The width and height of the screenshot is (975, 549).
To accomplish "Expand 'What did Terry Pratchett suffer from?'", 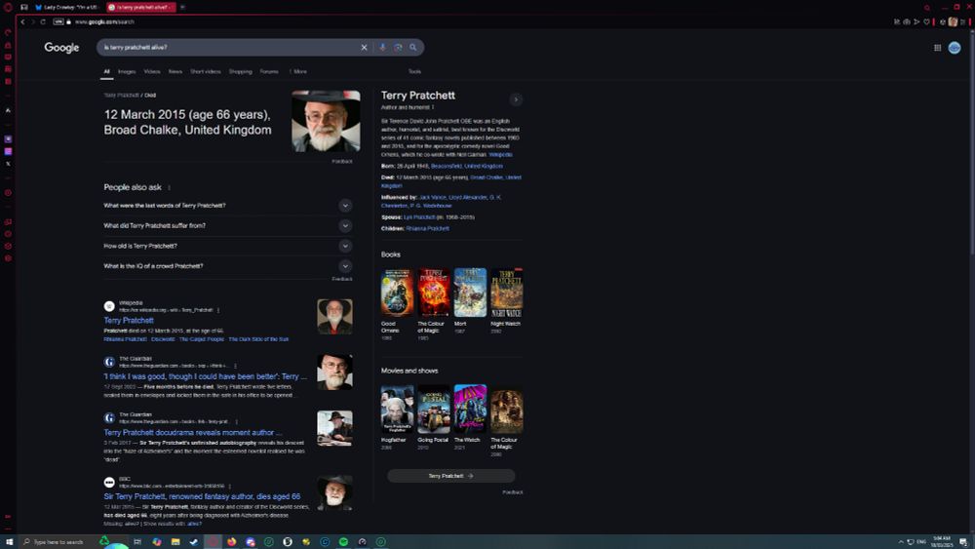I will click(227, 225).
